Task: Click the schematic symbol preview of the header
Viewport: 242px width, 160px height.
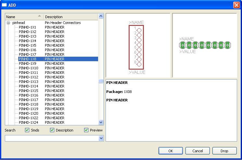Action: click(136, 47)
